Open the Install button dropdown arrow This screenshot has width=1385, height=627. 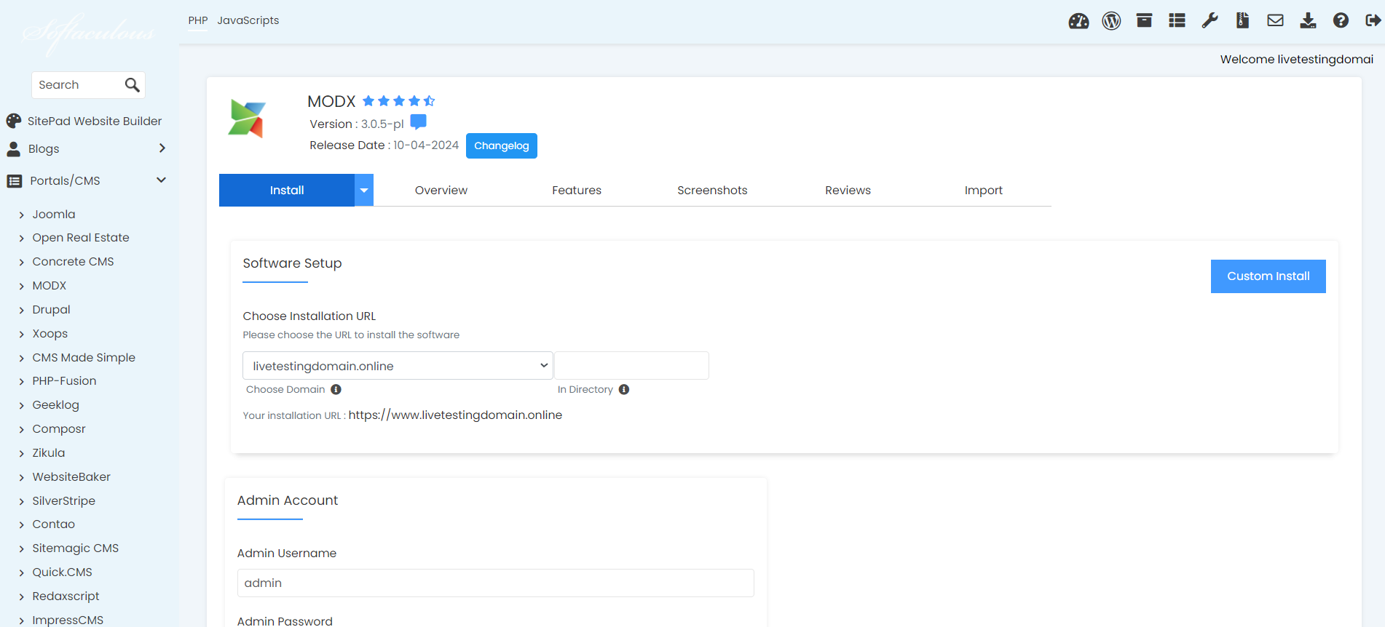pos(364,191)
